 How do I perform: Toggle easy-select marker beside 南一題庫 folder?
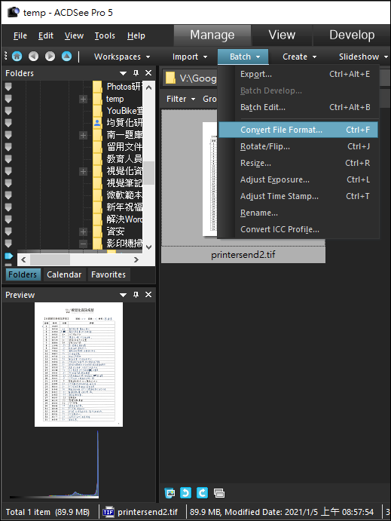(x=8, y=135)
